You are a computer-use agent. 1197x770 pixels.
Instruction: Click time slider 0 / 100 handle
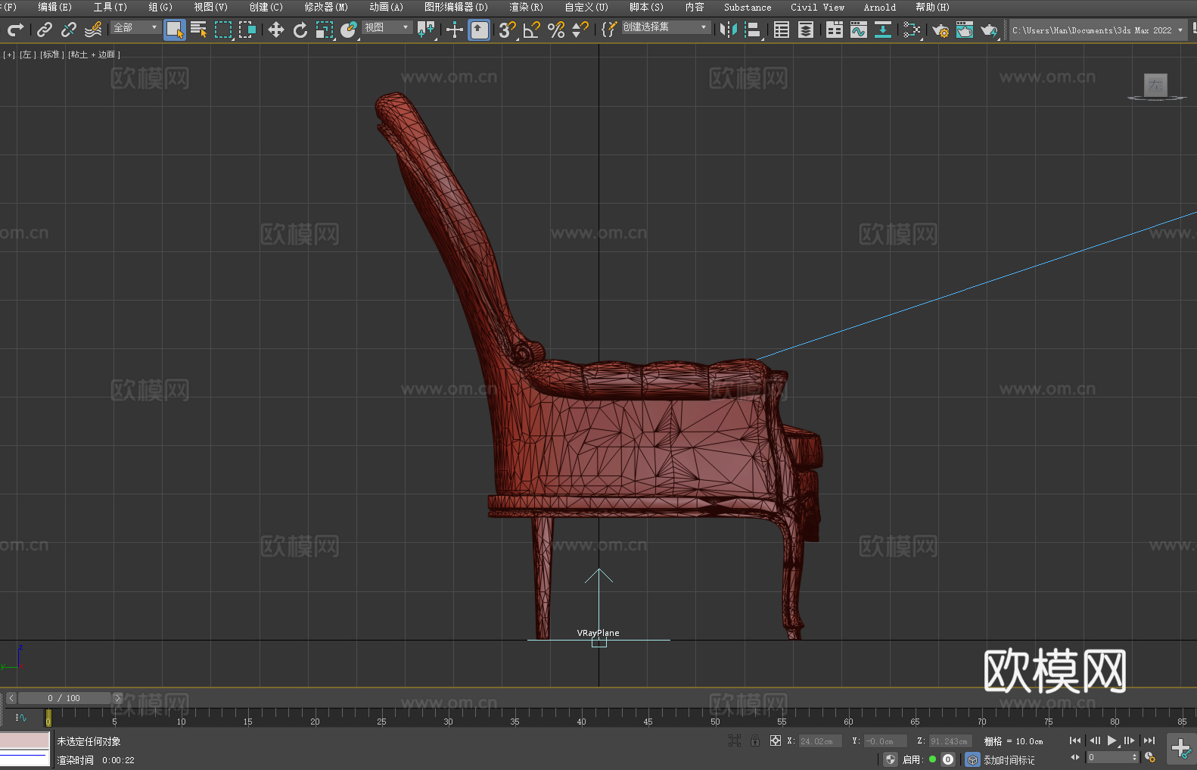coord(64,698)
